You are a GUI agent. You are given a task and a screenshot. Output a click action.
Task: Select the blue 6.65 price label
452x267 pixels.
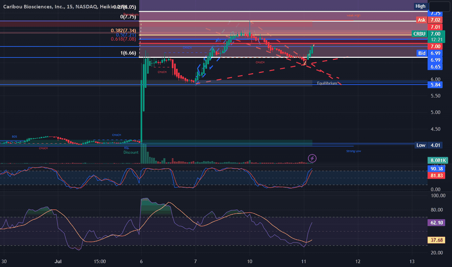(436, 67)
